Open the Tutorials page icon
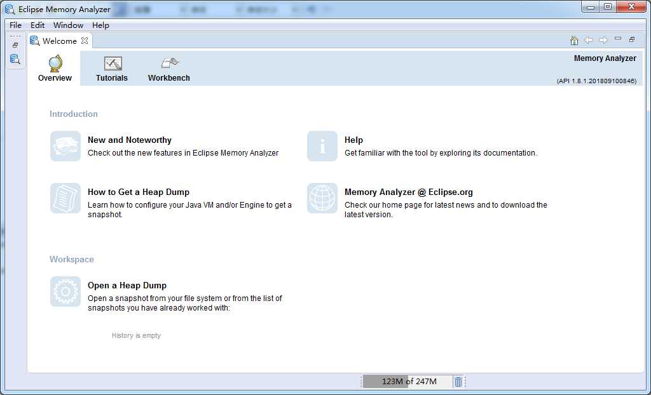 [113, 64]
